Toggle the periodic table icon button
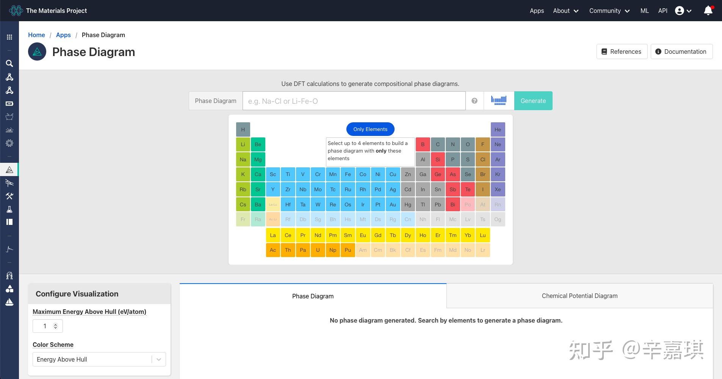 coord(499,101)
